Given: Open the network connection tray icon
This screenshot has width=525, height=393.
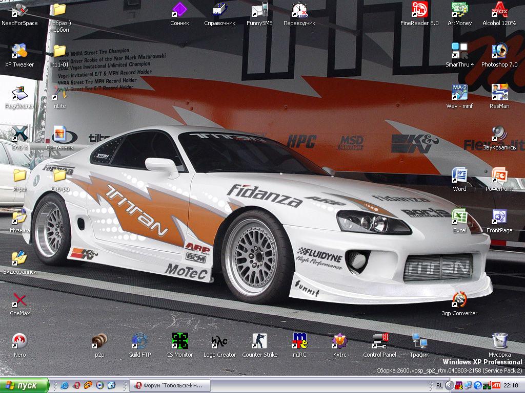Looking at the screenshot, I should pyautogui.click(x=468, y=386).
